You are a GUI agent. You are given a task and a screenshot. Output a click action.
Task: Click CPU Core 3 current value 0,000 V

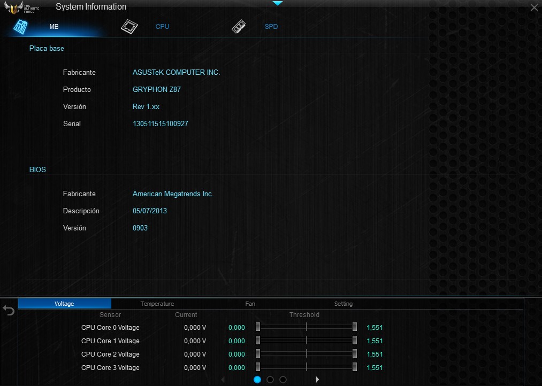195,368
